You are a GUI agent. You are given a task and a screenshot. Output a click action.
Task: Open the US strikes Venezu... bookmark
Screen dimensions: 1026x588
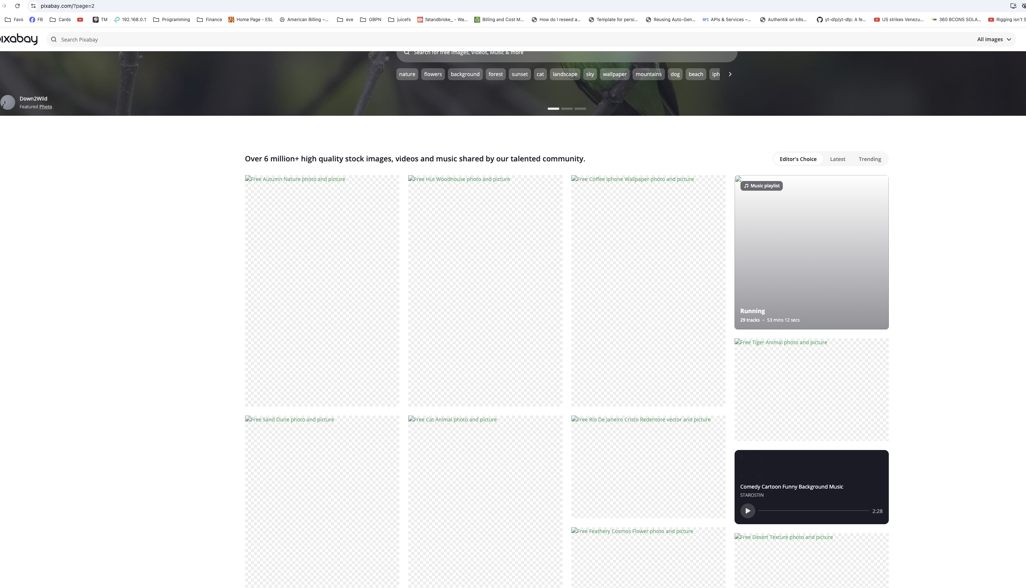pyautogui.click(x=898, y=19)
